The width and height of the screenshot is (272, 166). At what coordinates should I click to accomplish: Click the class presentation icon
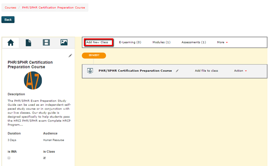tap(90, 71)
